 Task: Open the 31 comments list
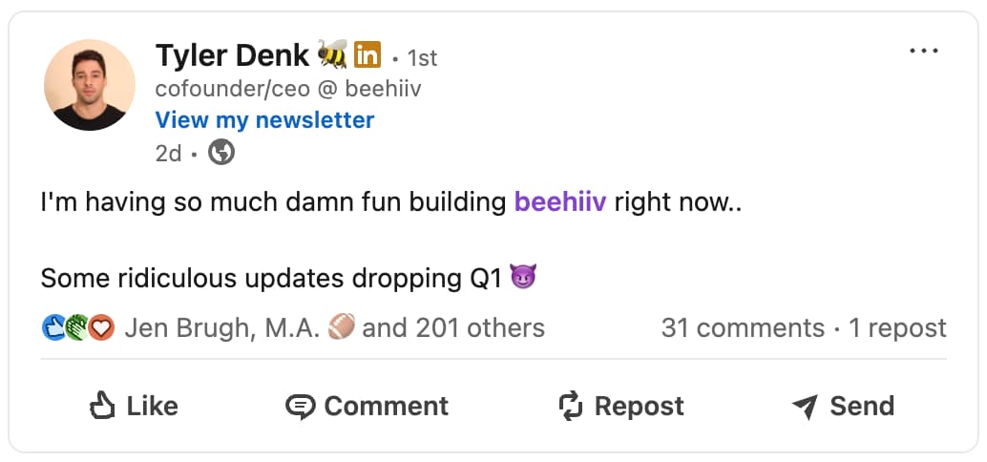[x=742, y=328]
